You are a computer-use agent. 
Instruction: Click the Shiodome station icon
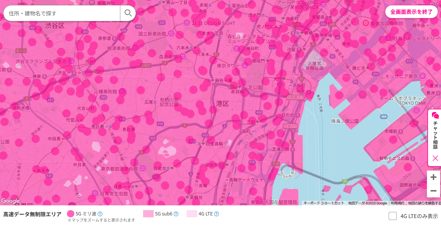tap(299, 49)
